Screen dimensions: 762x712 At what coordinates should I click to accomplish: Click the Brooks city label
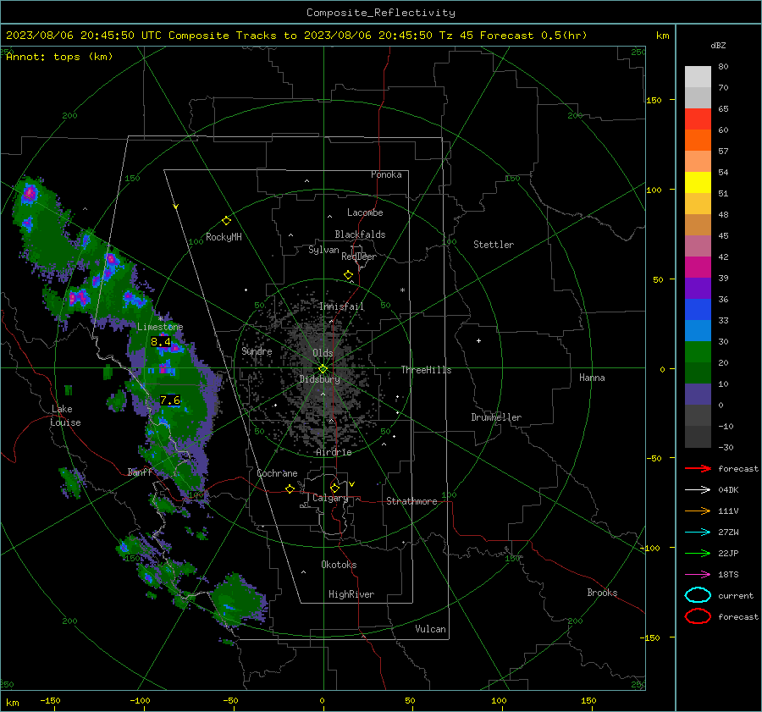click(602, 593)
